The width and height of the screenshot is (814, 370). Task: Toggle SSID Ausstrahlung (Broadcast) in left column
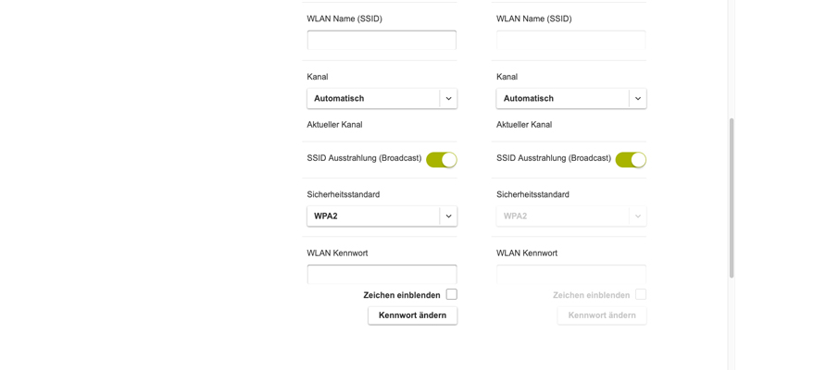pos(442,160)
